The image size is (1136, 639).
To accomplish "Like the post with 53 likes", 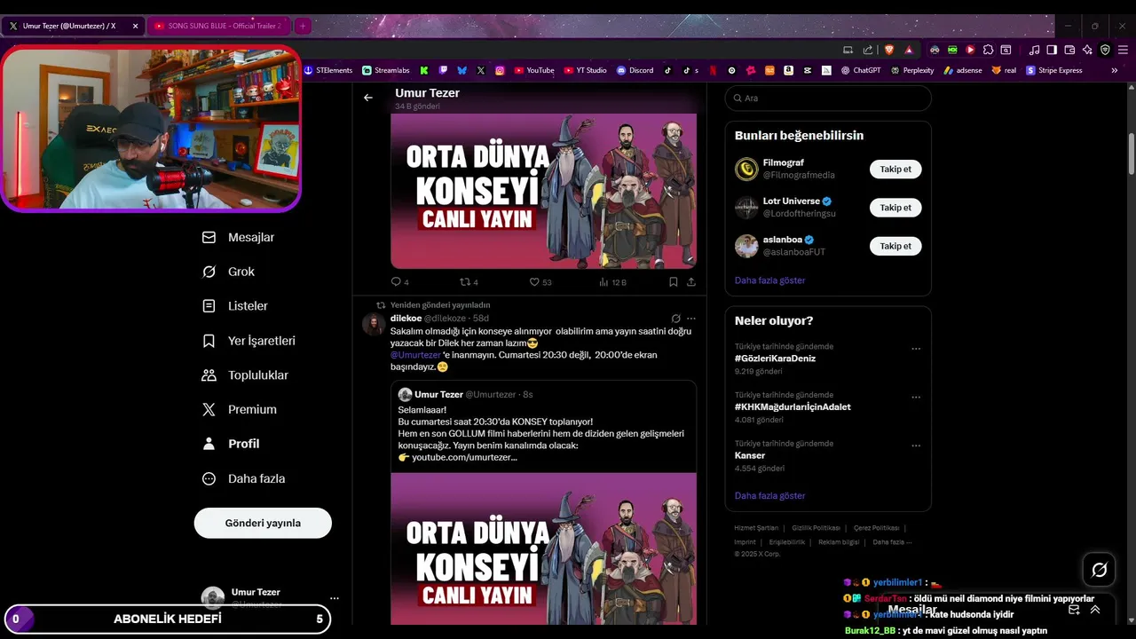I will coord(540,282).
